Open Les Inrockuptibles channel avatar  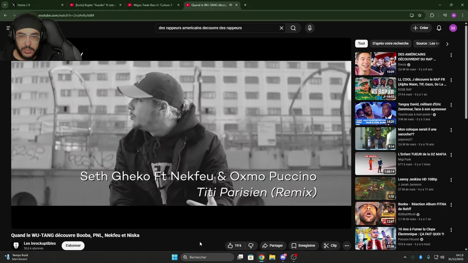(16, 245)
